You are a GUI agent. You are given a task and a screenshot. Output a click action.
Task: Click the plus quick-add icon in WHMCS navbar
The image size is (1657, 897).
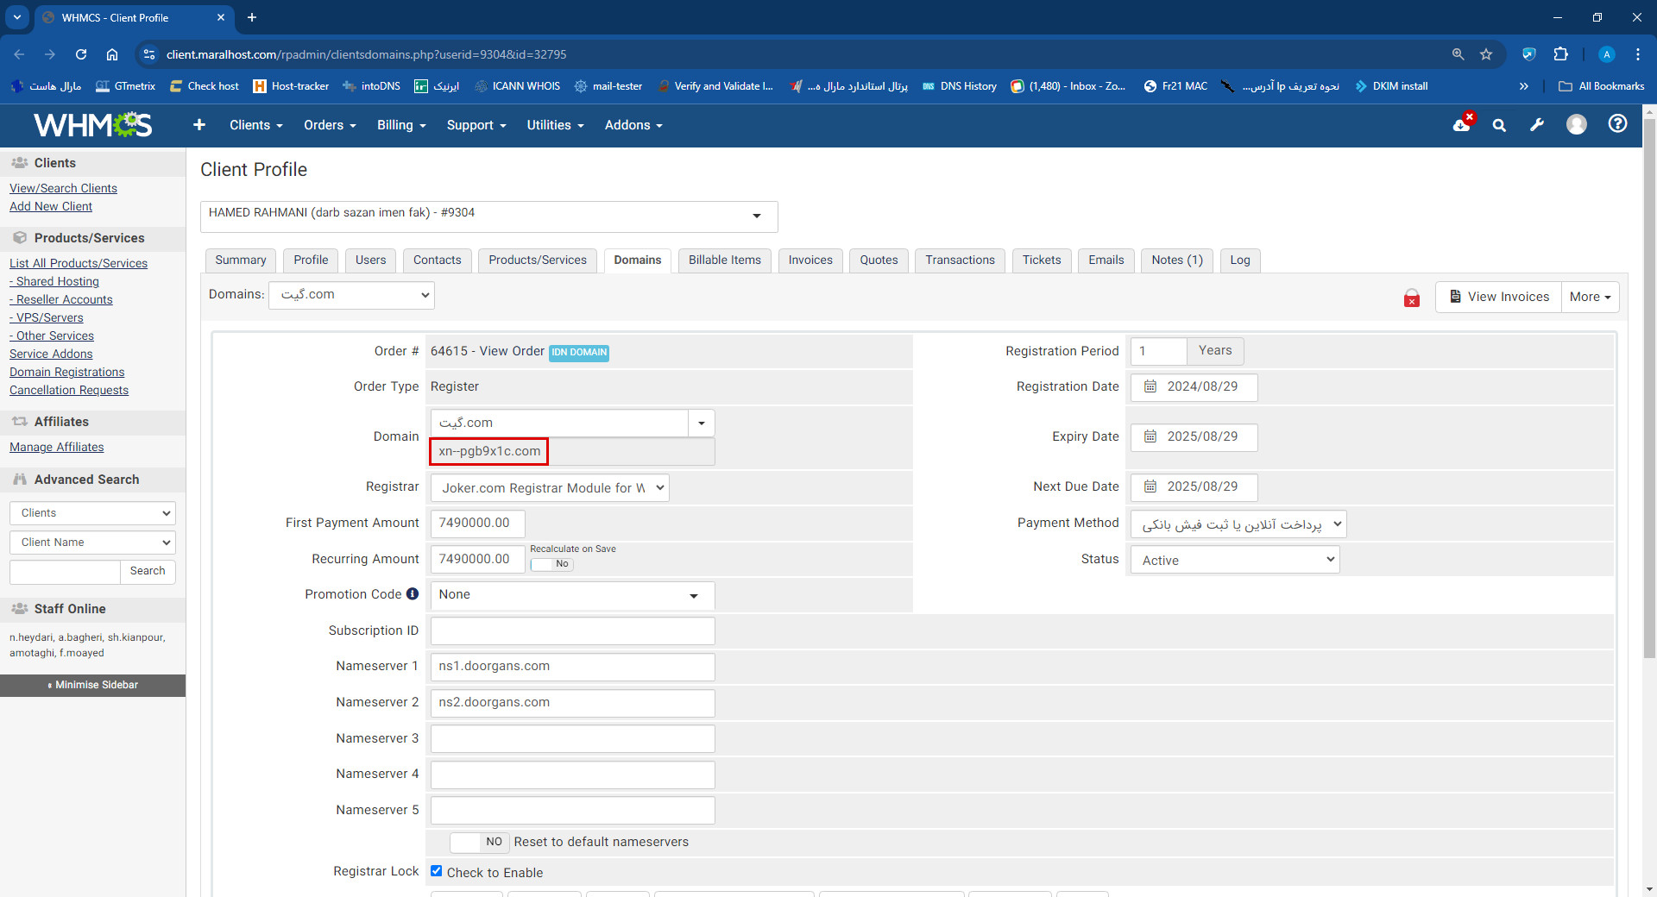coord(199,125)
